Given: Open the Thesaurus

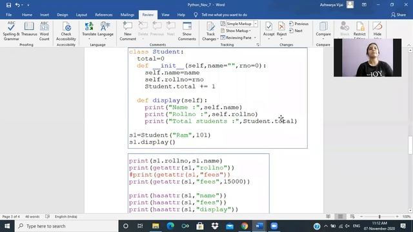Looking at the screenshot, I should [29, 29].
